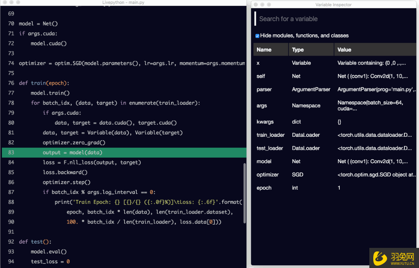Close the Variable Inspector window
This screenshot has width=419, height=268.
[x=255, y=5]
